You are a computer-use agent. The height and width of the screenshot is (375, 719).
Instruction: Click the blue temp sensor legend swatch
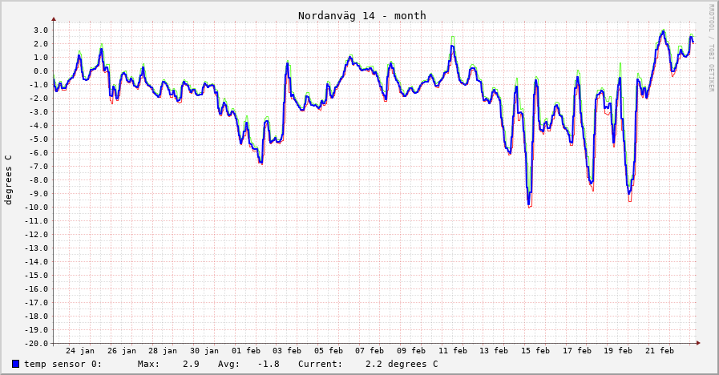pos(16,364)
